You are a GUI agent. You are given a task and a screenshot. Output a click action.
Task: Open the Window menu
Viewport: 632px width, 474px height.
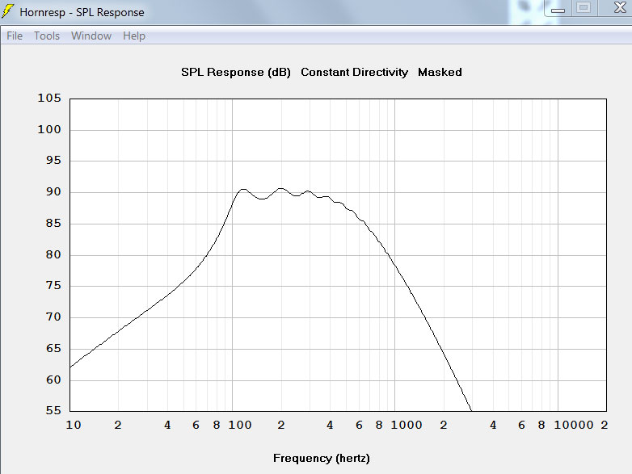(91, 36)
